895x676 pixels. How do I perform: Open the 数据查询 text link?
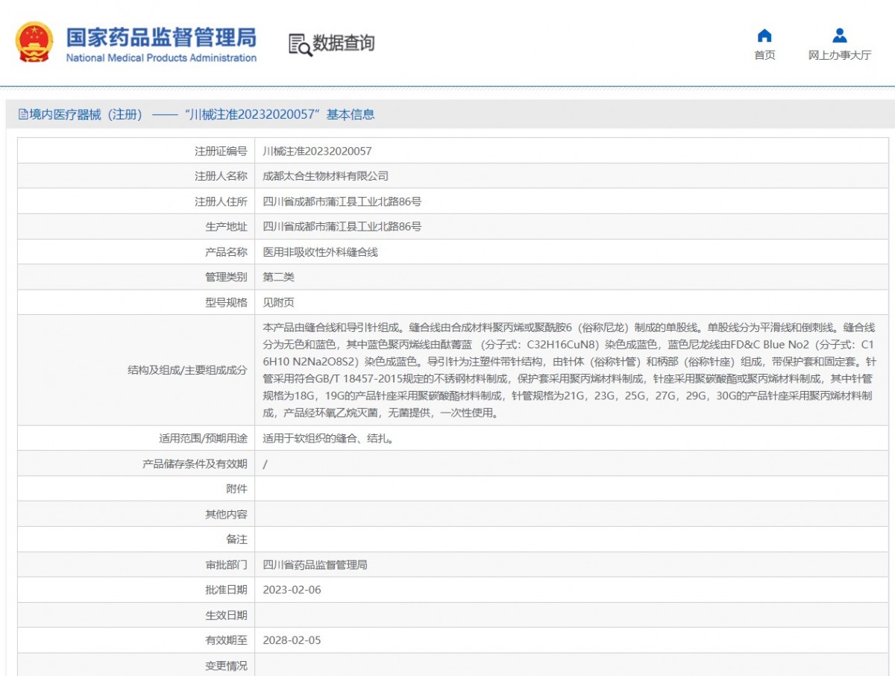343,43
